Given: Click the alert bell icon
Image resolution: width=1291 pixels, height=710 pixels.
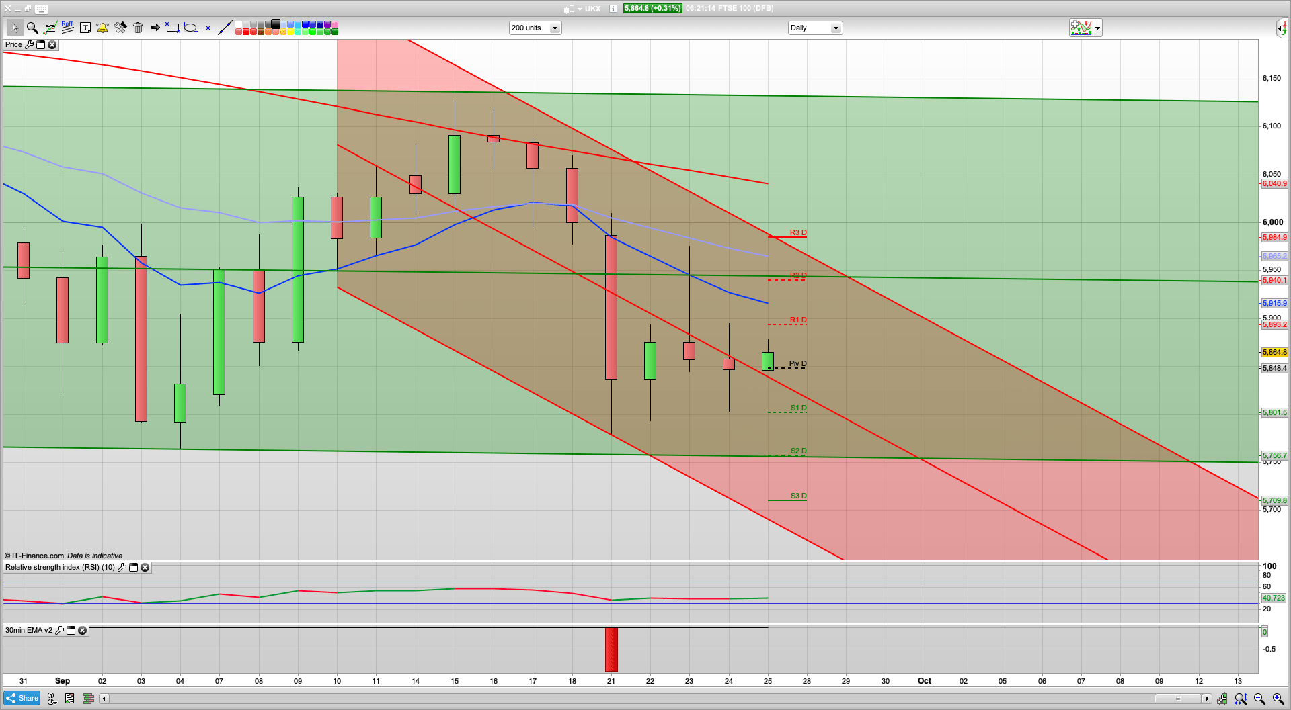Looking at the screenshot, I should tap(102, 28).
